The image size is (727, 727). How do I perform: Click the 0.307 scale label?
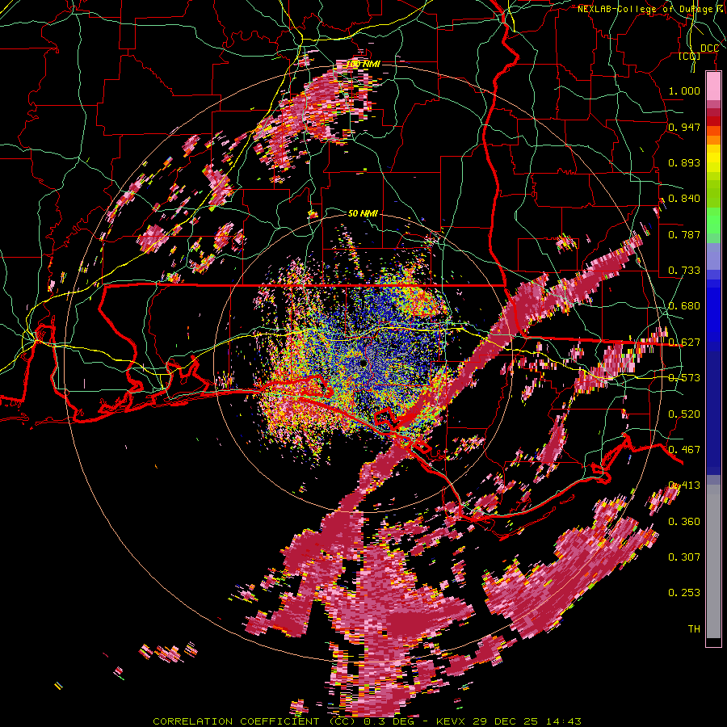684,557
